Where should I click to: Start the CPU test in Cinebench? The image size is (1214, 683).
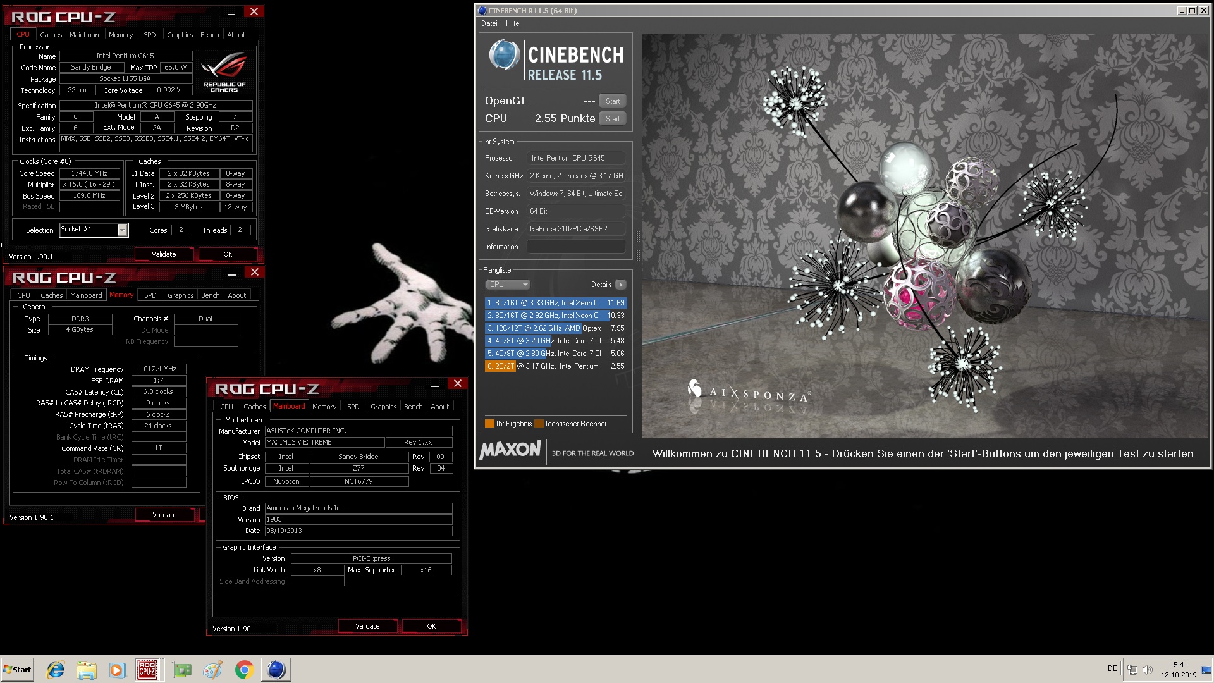[613, 119]
